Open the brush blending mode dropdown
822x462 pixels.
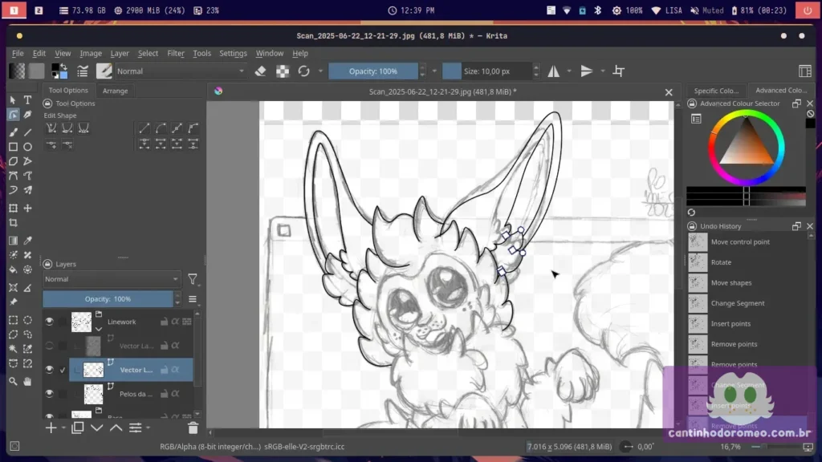[181, 71]
